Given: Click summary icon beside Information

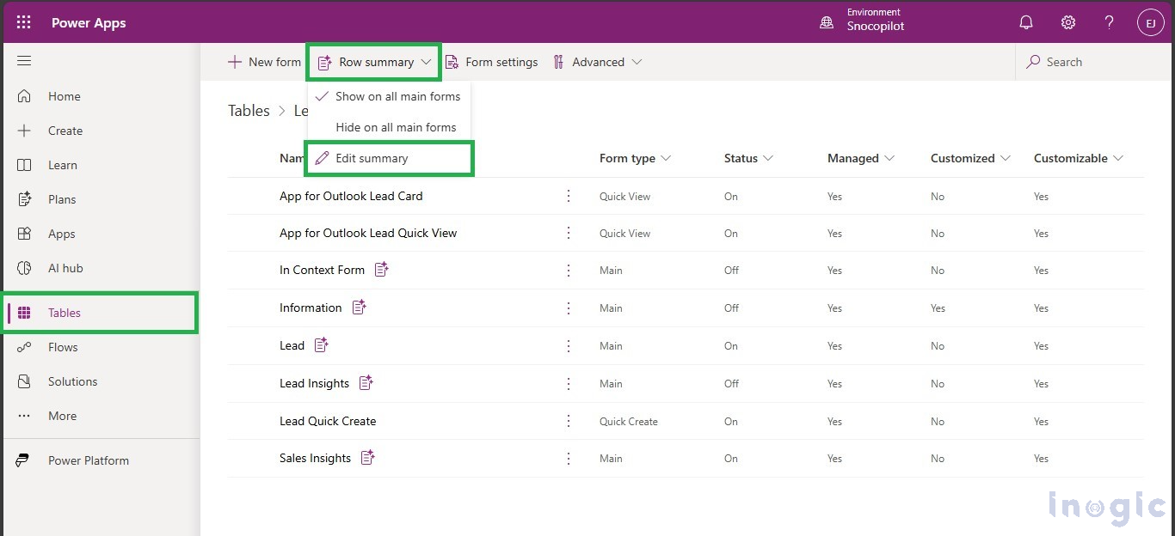Looking at the screenshot, I should pos(360,307).
